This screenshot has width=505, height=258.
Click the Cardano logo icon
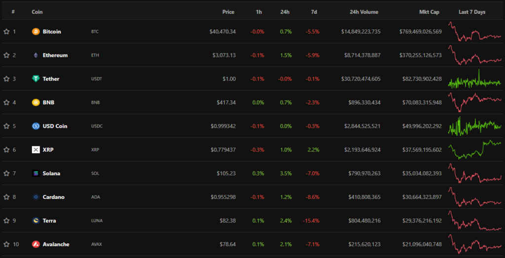coord(36,197)
